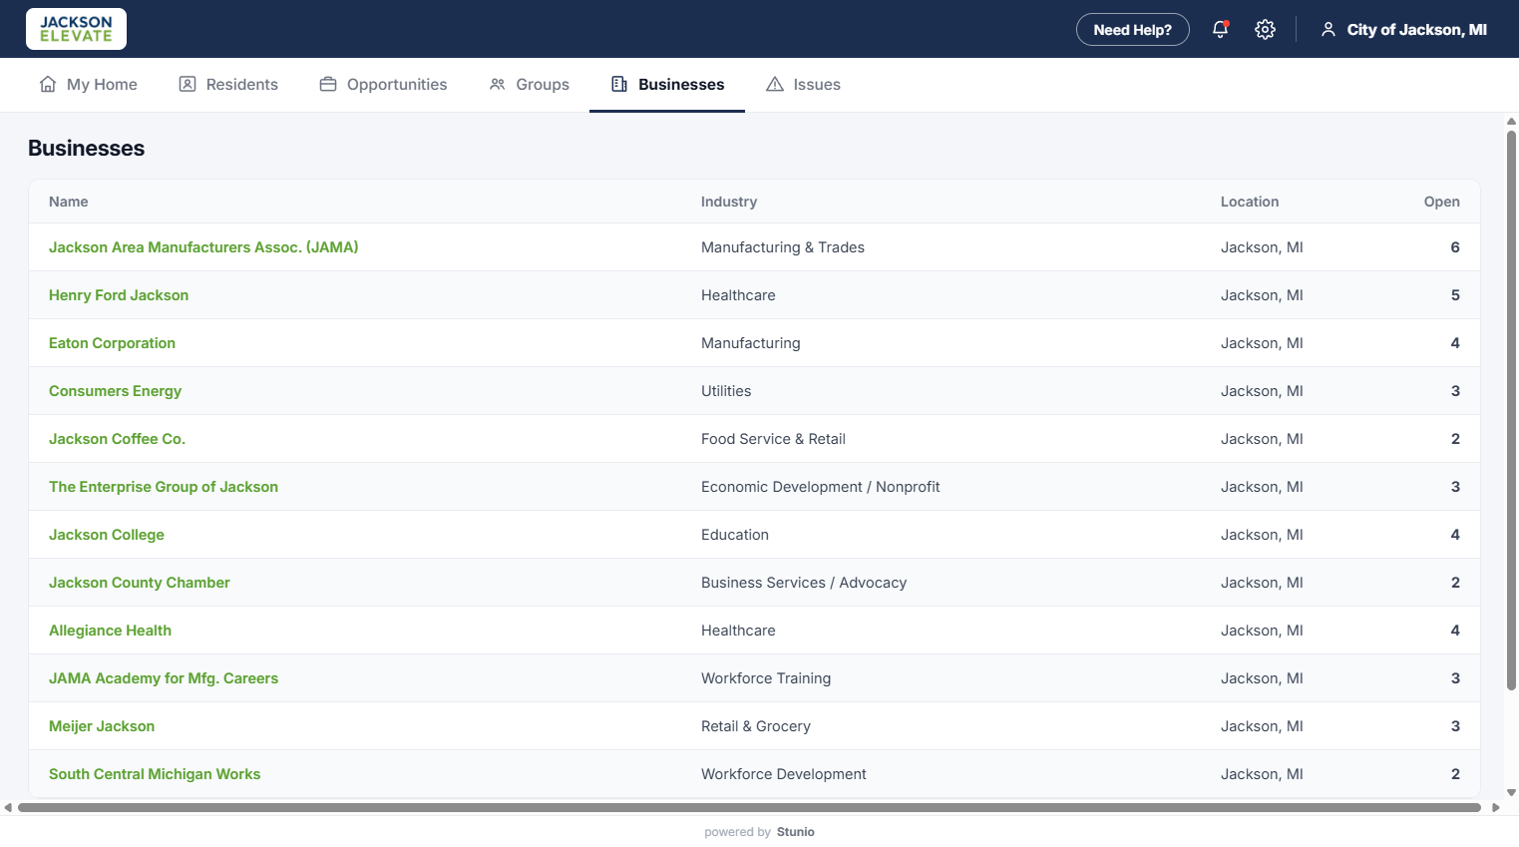Click the Residents person icon
The height and width of the screenshot is (847, 1519).
[188, 84]
